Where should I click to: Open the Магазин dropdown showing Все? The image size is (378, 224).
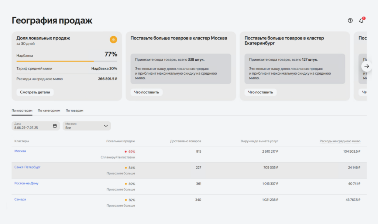tap(86, 126)
